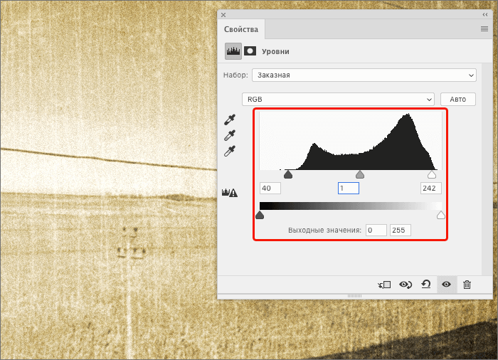Switch to the Свойства tab

click(x=242, y=30)
